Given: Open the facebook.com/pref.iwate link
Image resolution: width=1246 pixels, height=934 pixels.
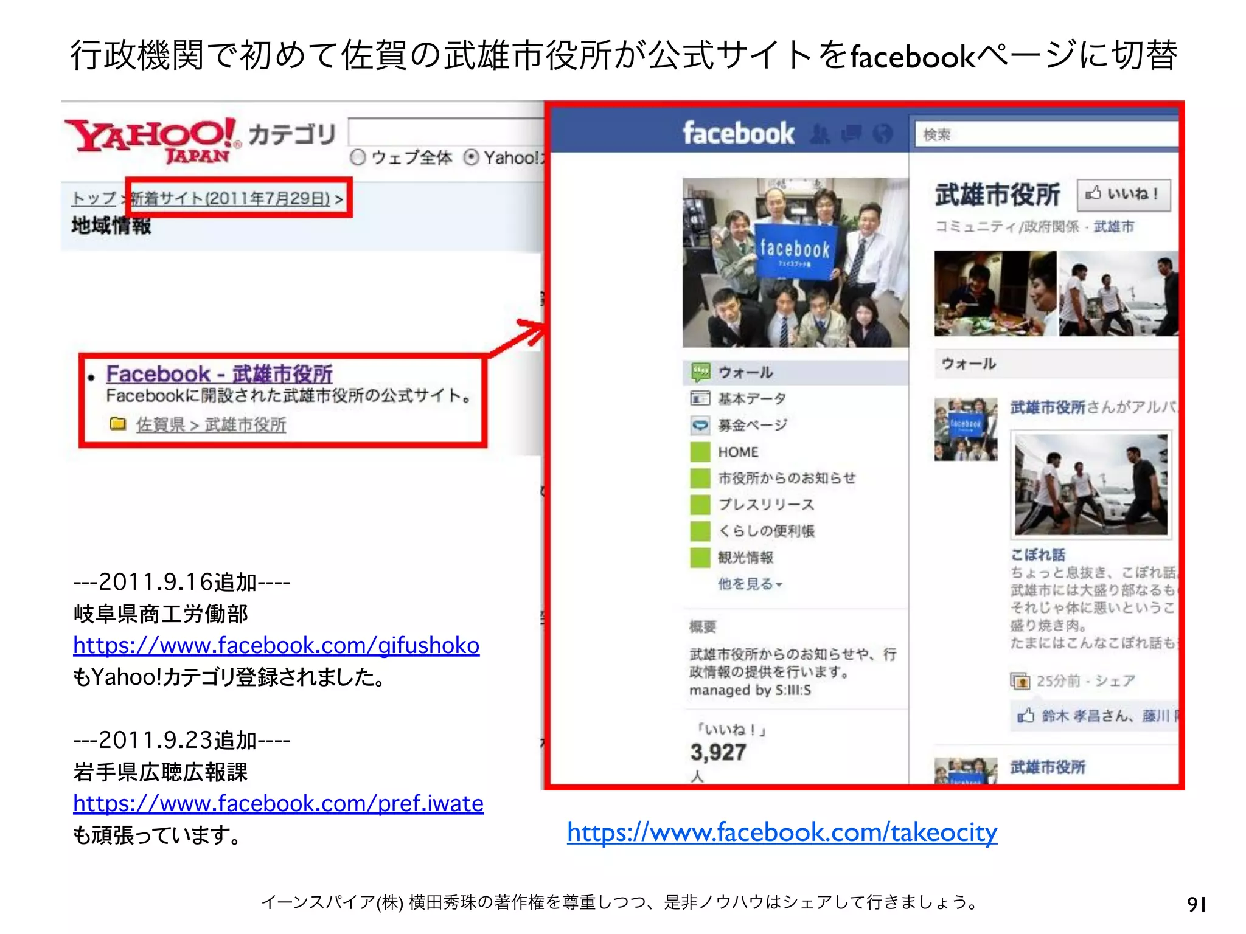Looking at the screenshot, I should 278,803.
